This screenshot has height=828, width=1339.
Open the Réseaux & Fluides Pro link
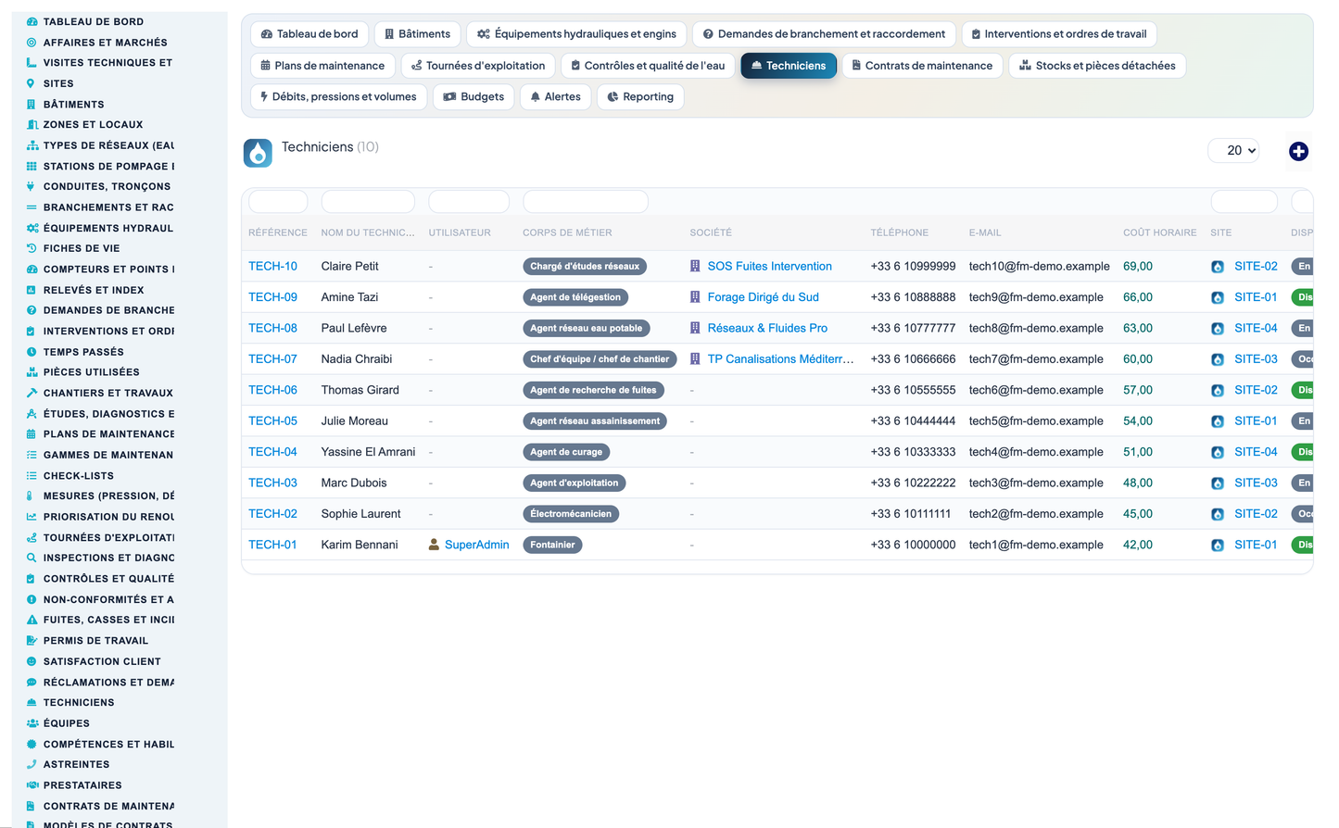[x=767, y=328]
